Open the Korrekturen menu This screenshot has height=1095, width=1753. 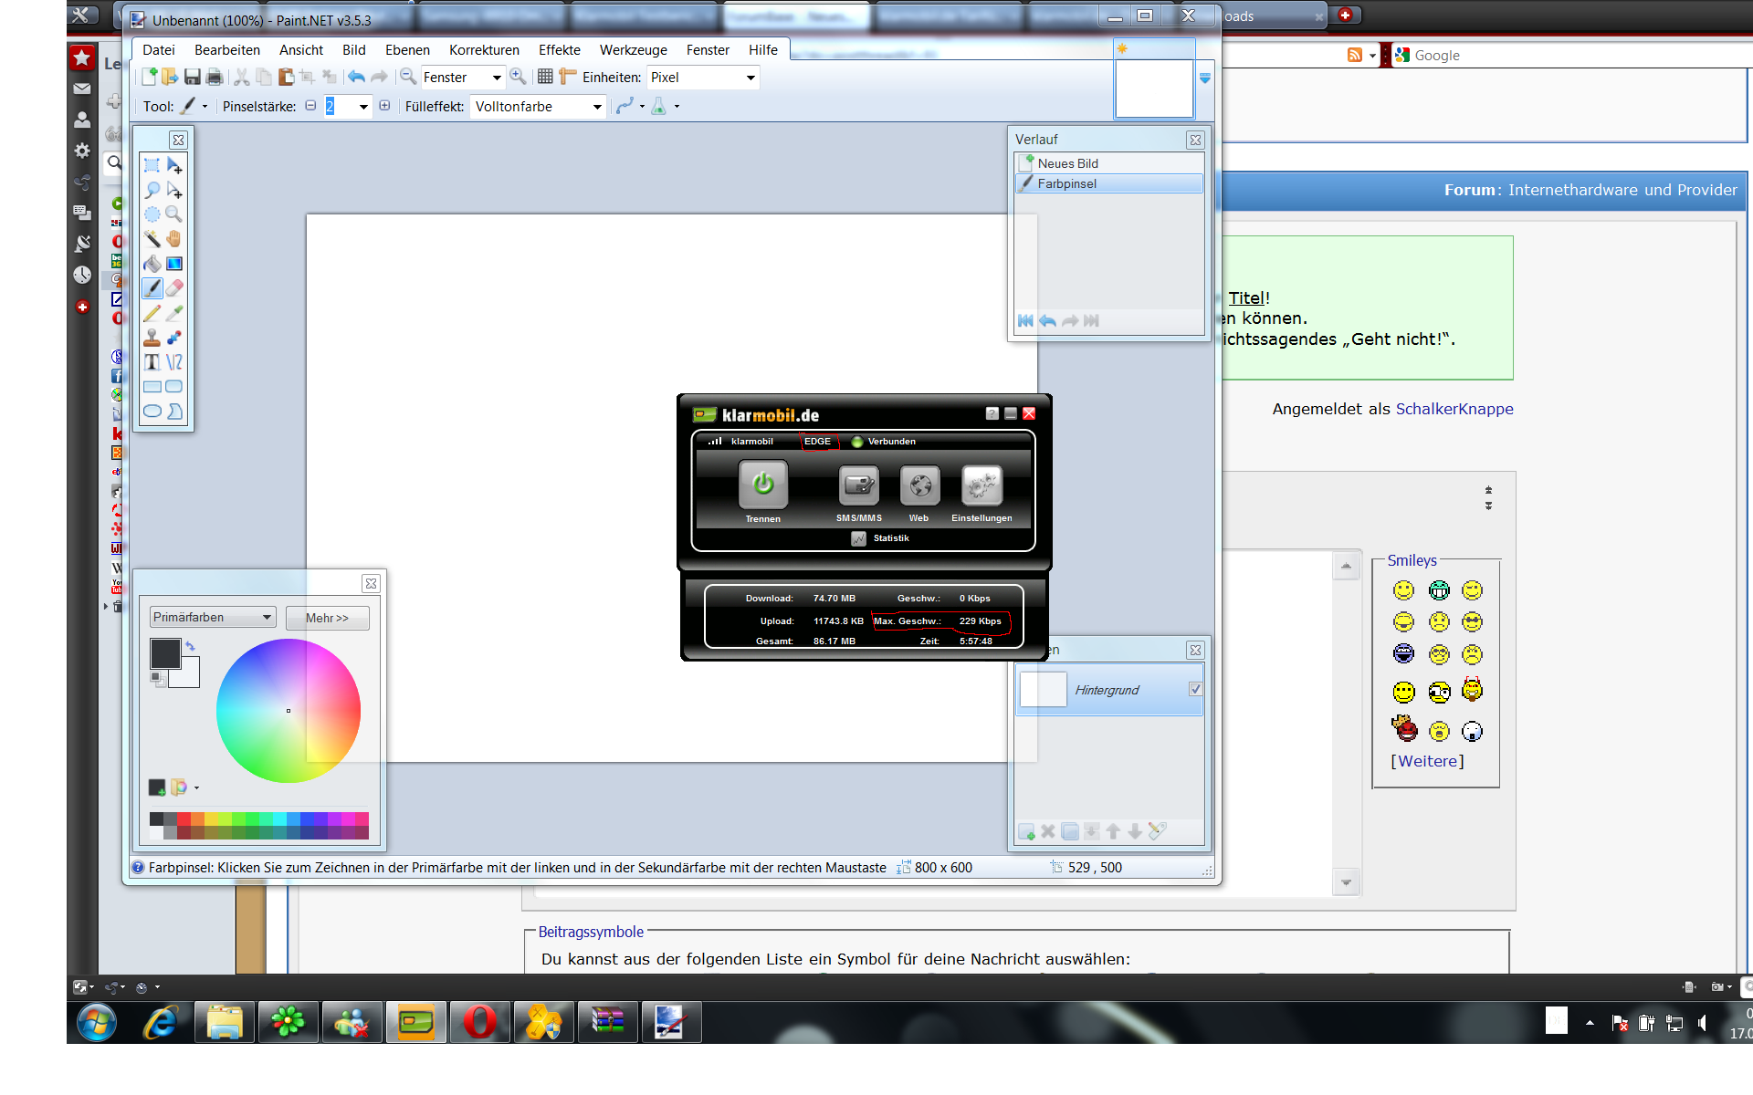pyautogui.click(x=484, y=50)
